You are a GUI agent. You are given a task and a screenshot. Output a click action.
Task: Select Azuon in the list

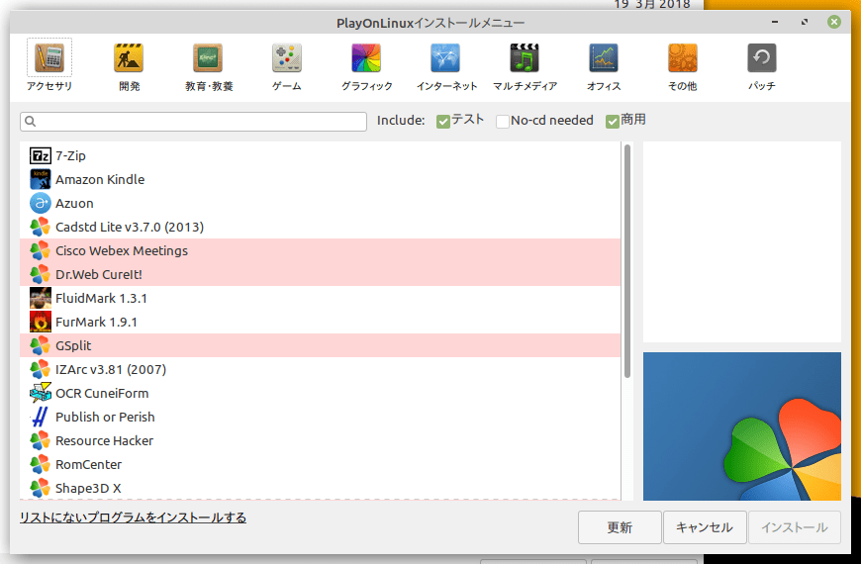[x=320, y=203]
